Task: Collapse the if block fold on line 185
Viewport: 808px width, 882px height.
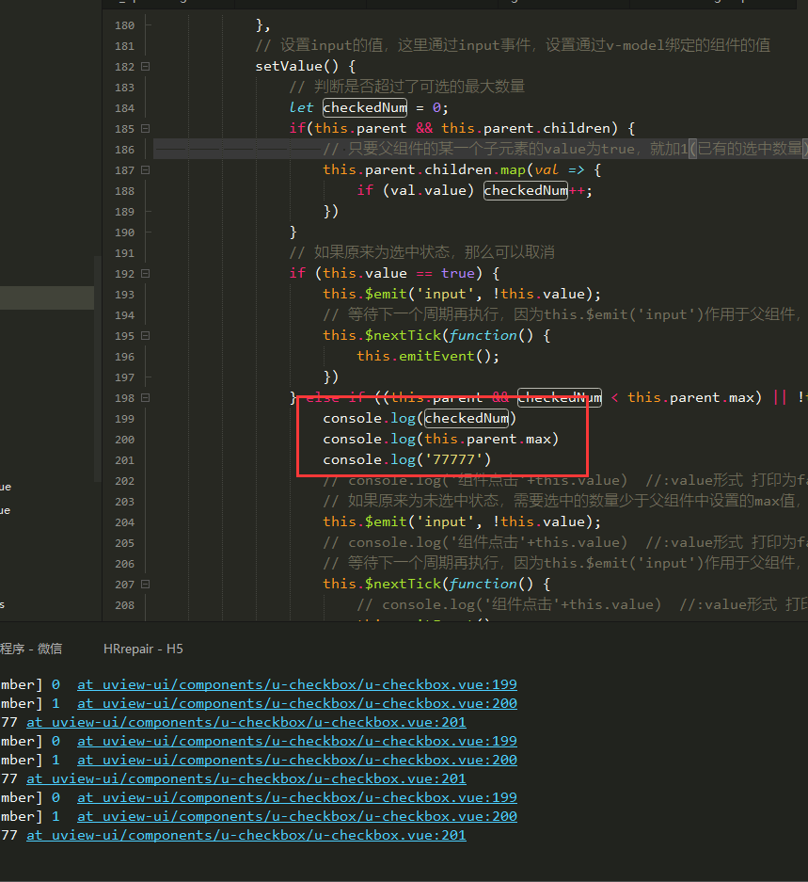Action: coord(146,127)
